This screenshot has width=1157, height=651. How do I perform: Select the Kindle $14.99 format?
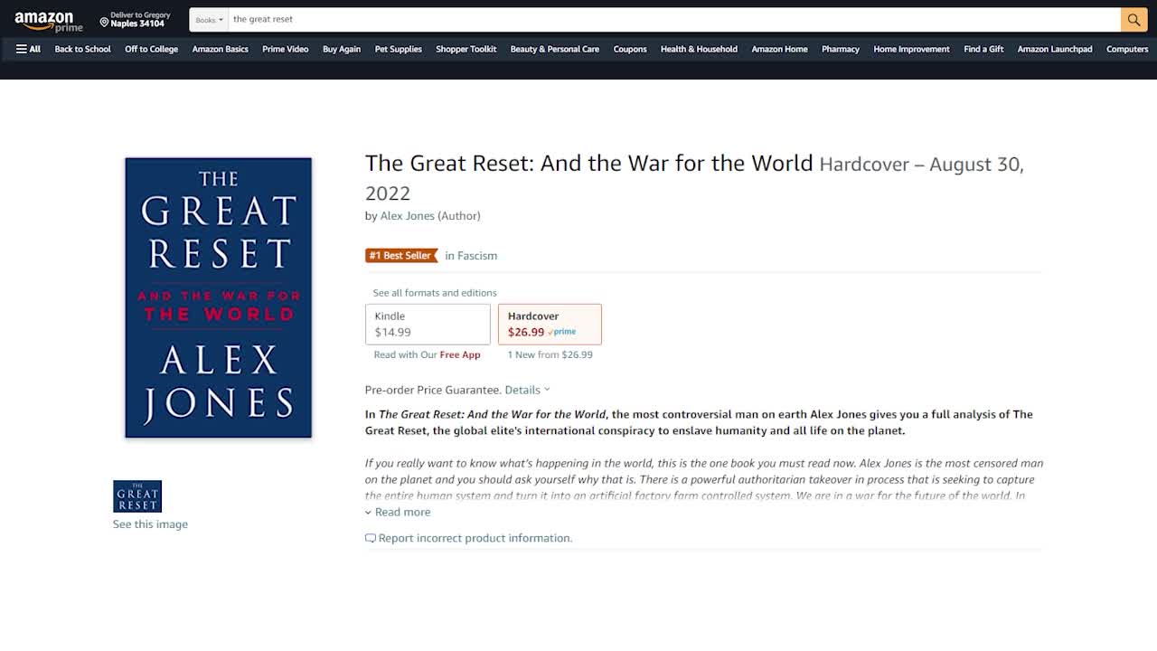[428, 324]
